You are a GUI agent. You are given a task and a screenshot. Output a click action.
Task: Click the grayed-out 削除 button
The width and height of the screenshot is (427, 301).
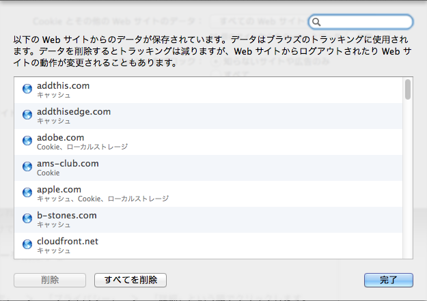[50, 280]
